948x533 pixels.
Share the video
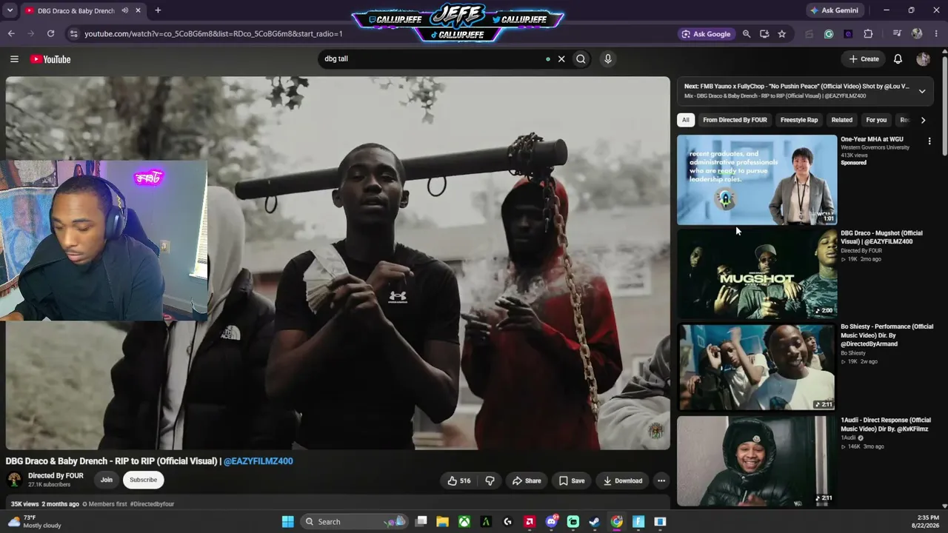(x=527, y=480)
